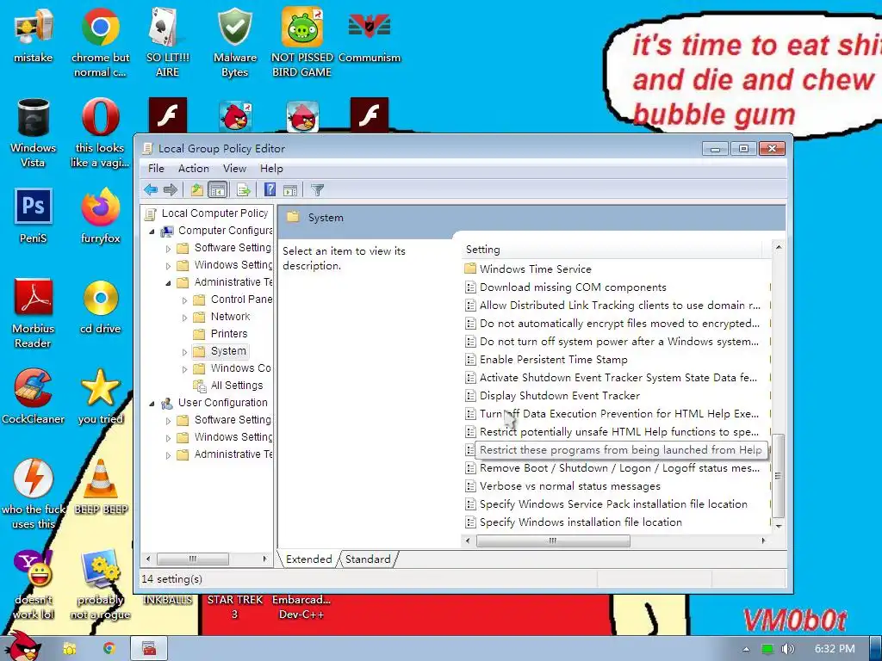The image size is (882, 661).
Task: Click the Setting column header
Action: (613, 249)
